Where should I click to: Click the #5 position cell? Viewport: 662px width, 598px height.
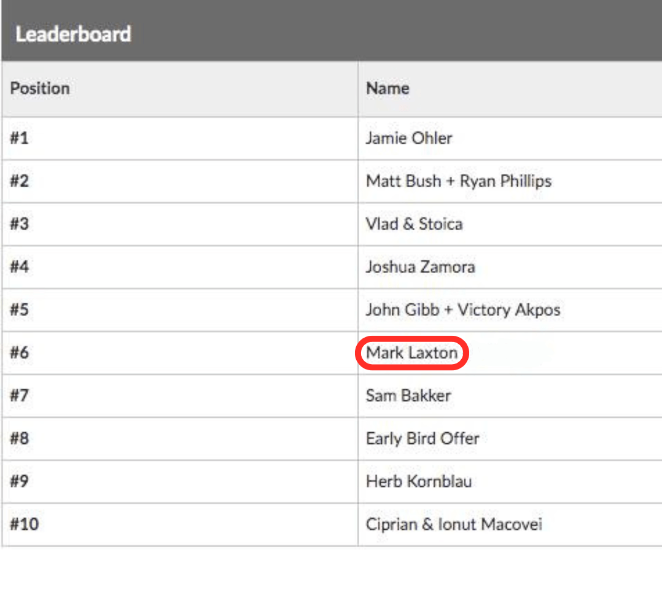click(20, 310)
